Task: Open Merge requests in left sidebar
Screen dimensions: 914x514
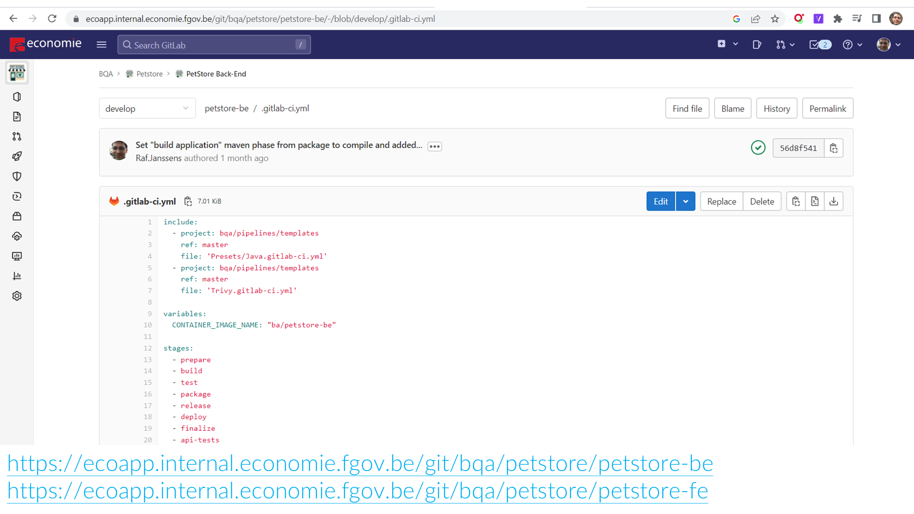Action: [x=17, y=137]
